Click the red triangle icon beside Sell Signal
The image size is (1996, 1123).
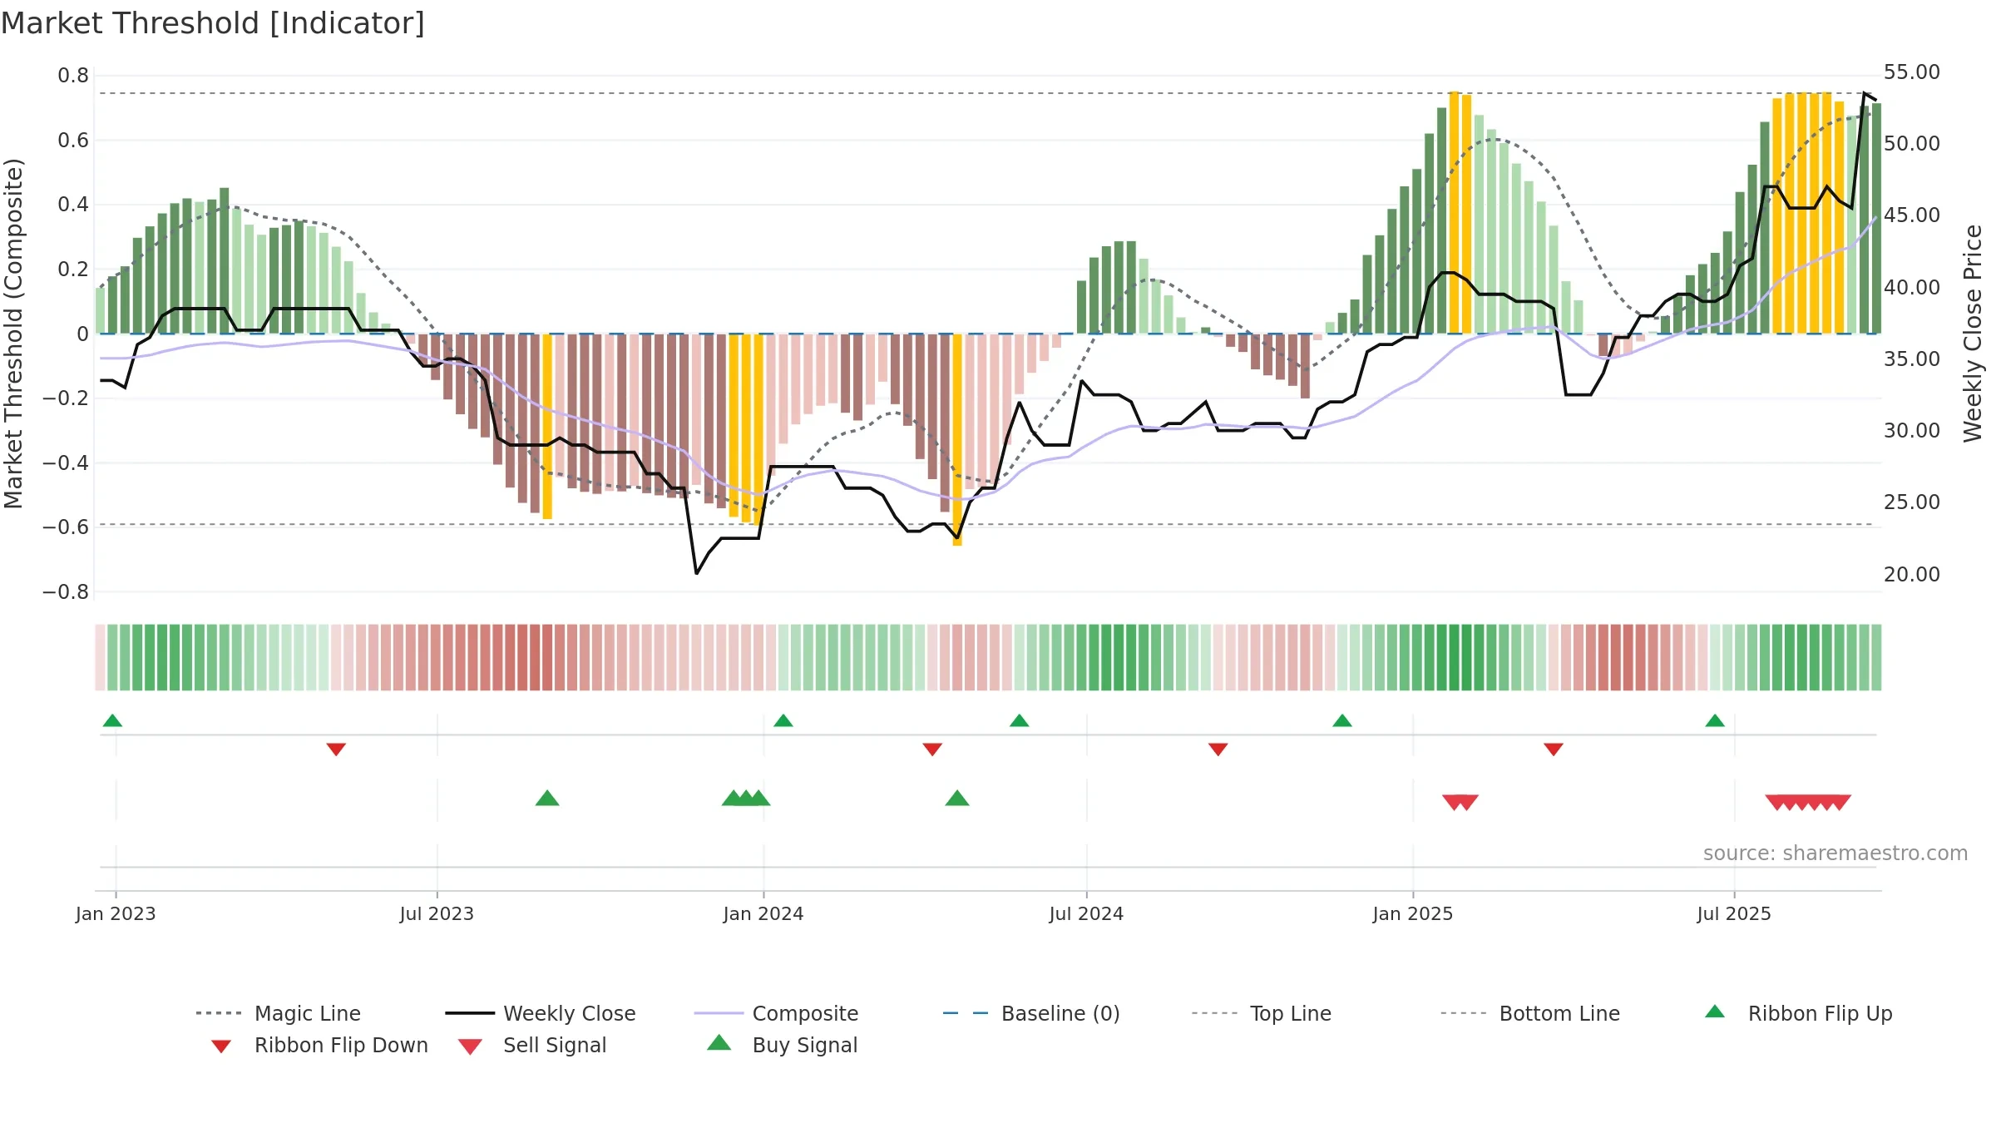[x=470, y=1046]
